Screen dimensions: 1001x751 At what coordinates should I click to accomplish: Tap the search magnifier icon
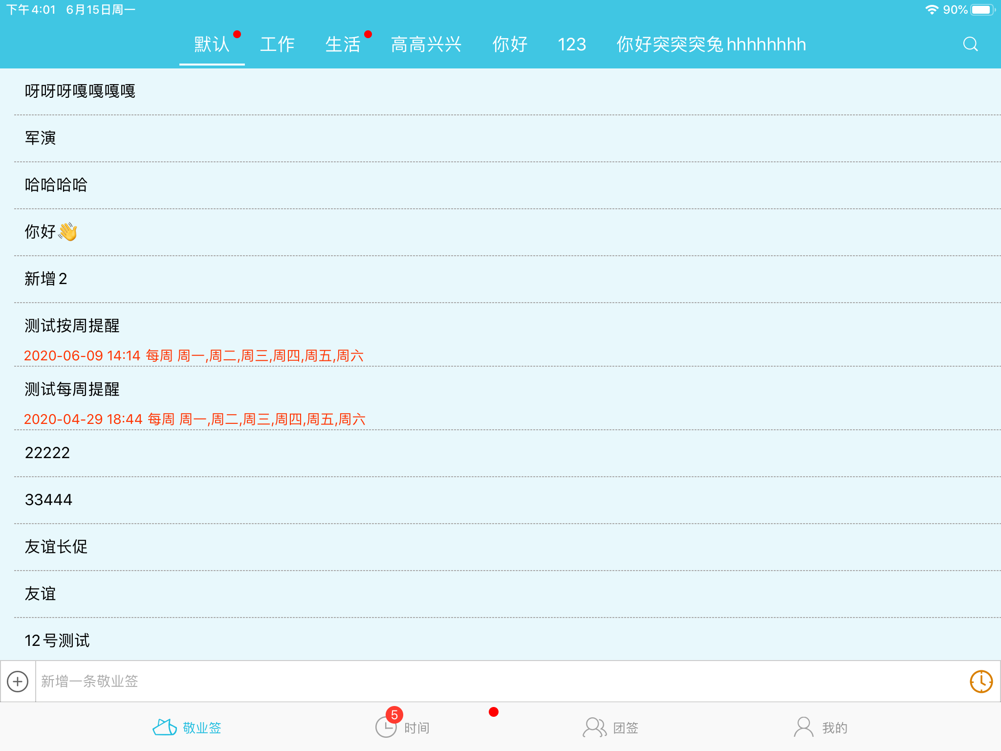(971, 44)
